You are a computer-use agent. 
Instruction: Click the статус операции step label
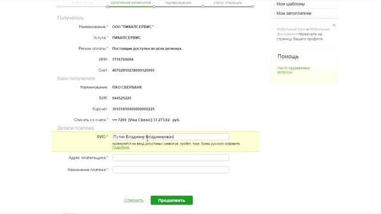coord(227,2)
